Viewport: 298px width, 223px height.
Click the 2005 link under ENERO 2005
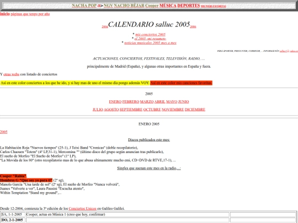(4, 132)
